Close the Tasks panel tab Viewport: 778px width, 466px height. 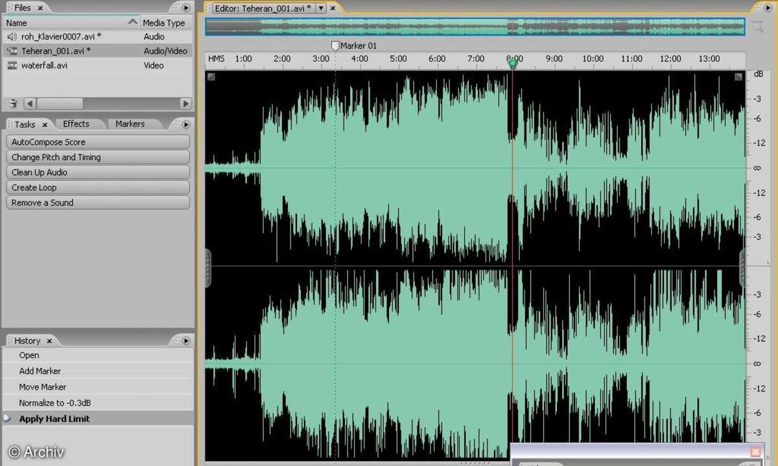(x=45, y=124)
